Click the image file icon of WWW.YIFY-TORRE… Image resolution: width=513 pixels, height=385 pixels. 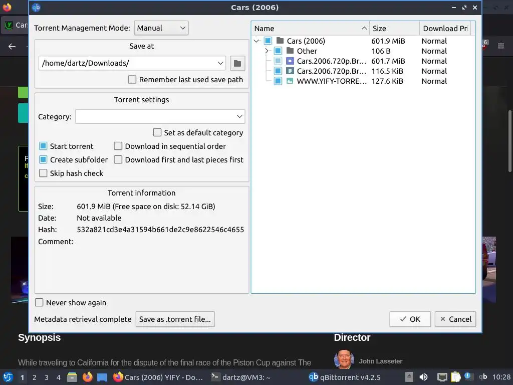(x=290, y=81)
